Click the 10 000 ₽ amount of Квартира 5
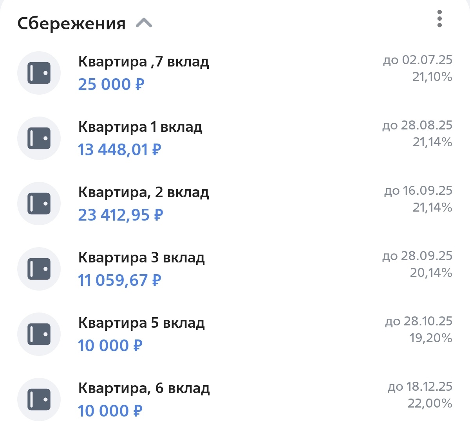The width and height of the screenshot is (470, 440). (110, 345)
